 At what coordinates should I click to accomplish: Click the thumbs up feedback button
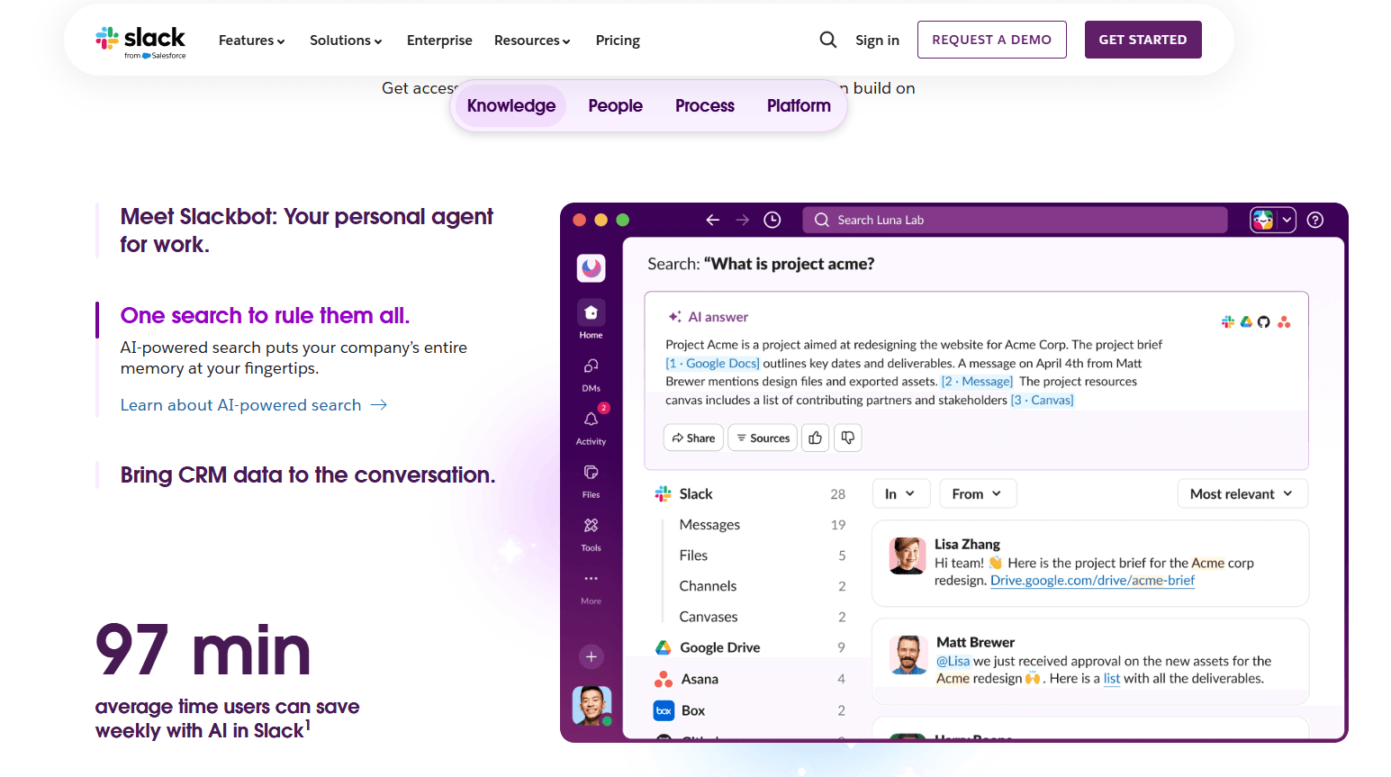pyautogui.click(x=816, y=438)
